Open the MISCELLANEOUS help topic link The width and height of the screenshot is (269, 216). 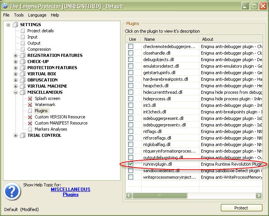click(x=70, y=189)
